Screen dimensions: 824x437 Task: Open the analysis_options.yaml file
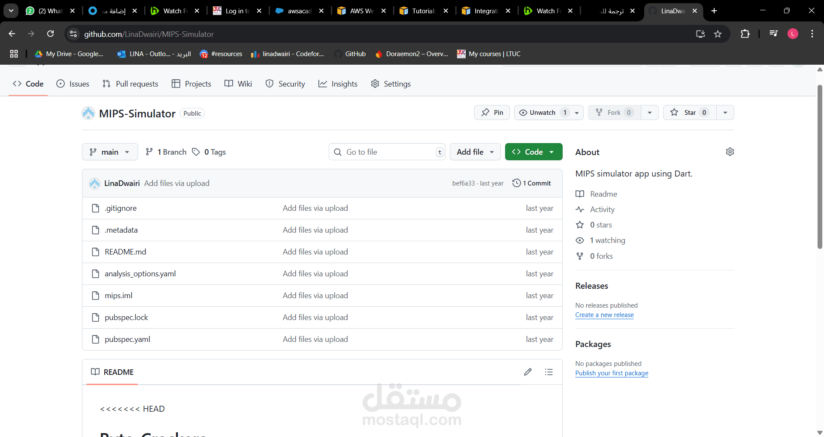point(140,274)
